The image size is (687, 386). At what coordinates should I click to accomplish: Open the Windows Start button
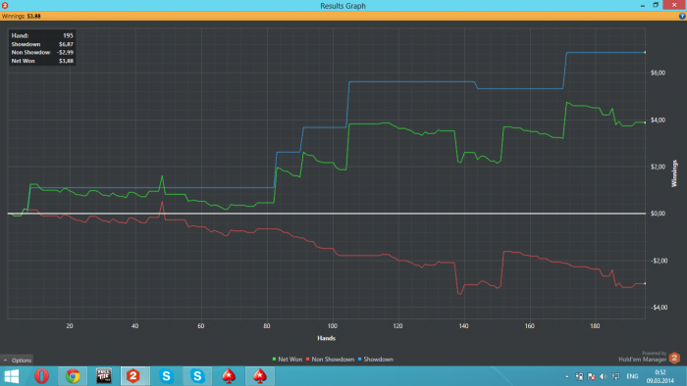click(x=12, y=376)
